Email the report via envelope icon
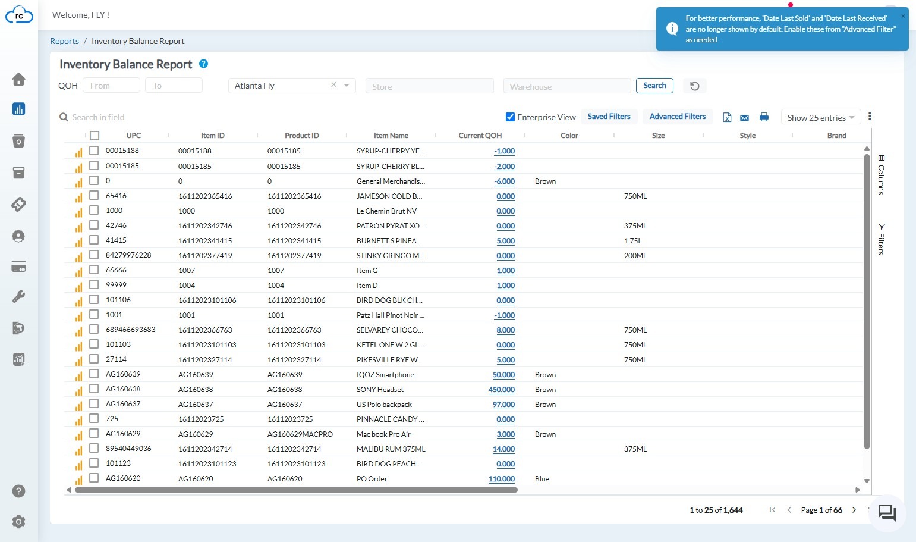Screen dimensions: 916x542 [x=745, y=117]
